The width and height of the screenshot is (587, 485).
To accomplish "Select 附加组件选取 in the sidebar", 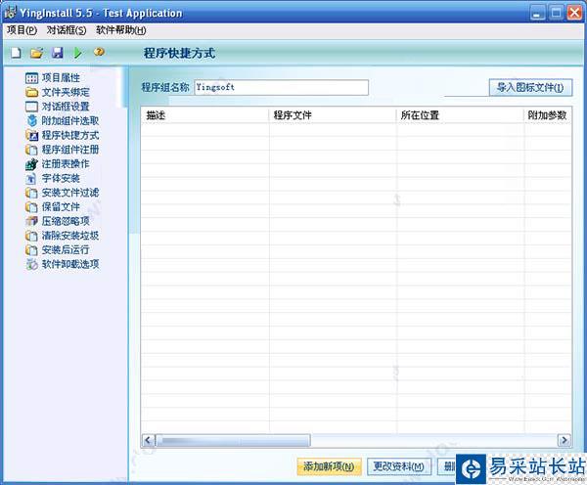I will click(70, 121).
